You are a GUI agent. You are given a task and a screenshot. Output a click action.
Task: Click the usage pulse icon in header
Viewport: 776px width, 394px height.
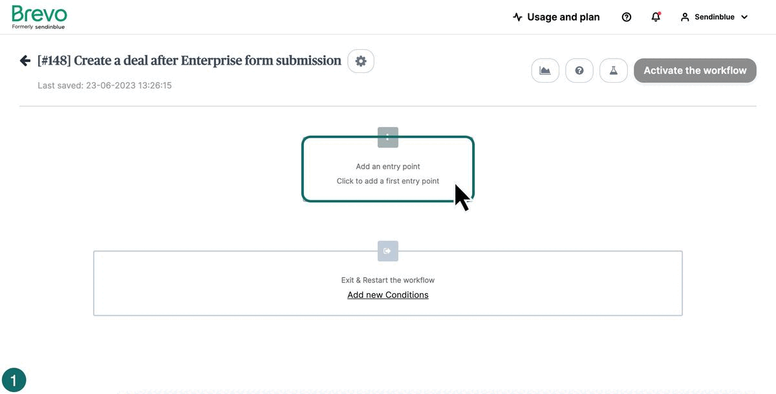tap(517, 17)
